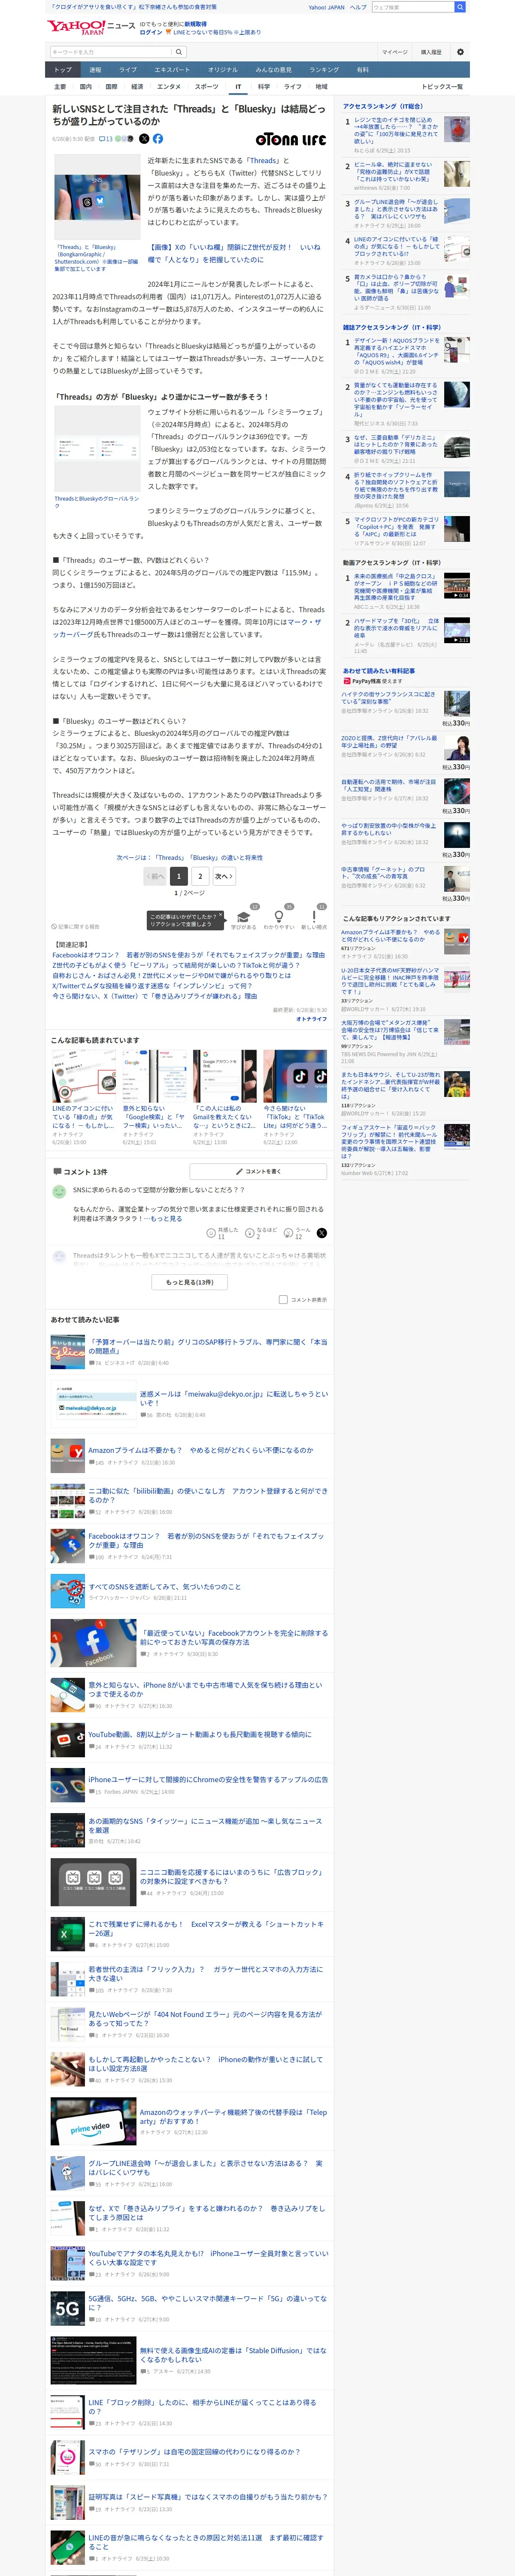Open settings via the gear icon
The image size is (515, 2576).
(460, 52)
